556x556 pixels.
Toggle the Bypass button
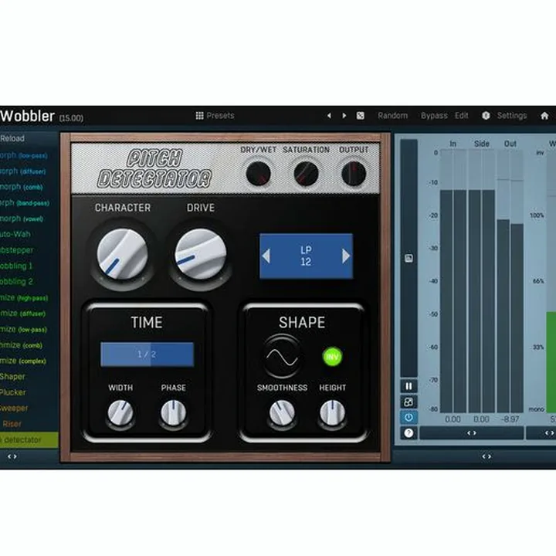click(x=434, y=116)
